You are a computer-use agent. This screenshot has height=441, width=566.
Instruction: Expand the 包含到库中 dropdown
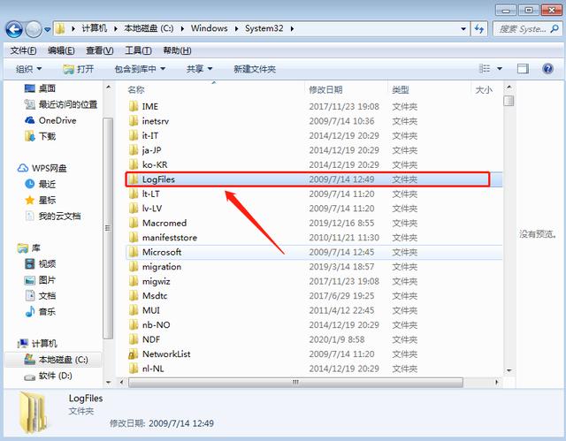pyautogui.click(x=140, y=69)
